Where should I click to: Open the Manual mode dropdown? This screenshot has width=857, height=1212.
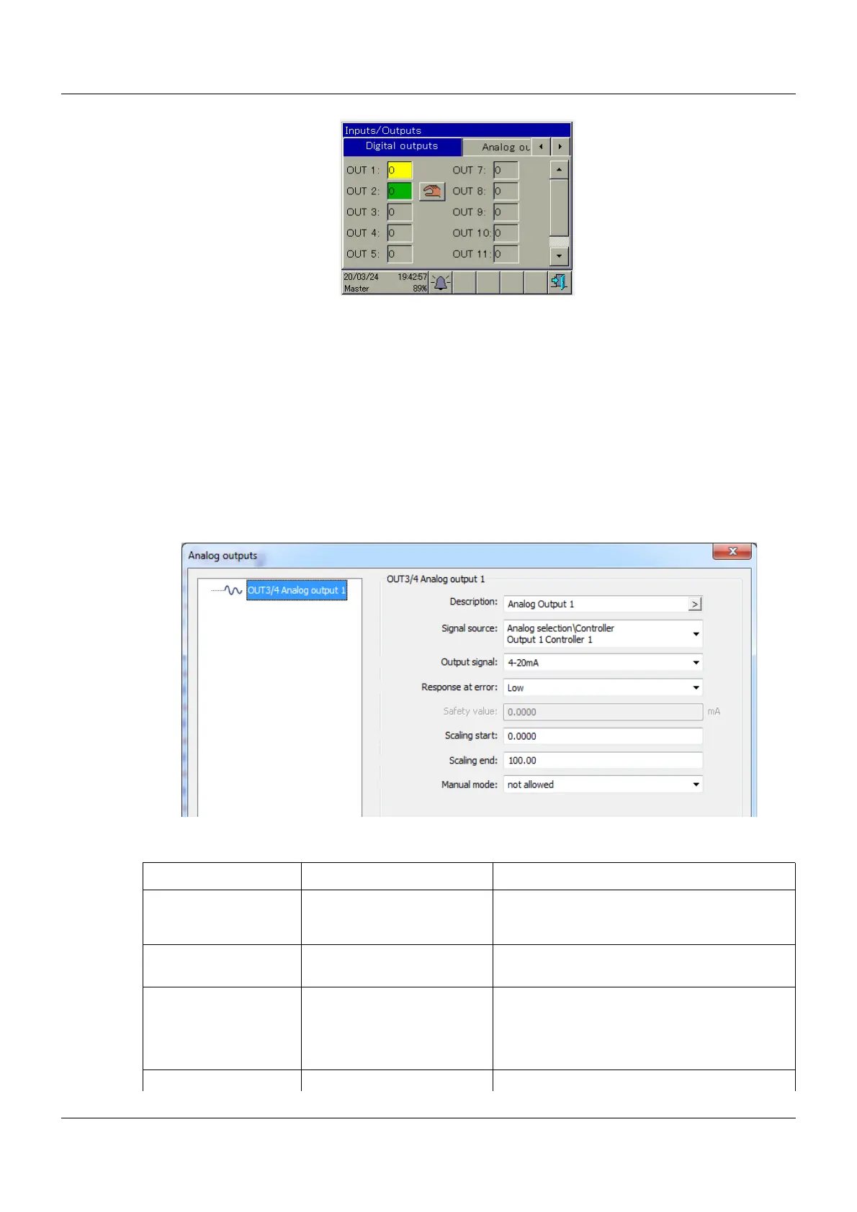pyautogui.click(x=603, y=784)
